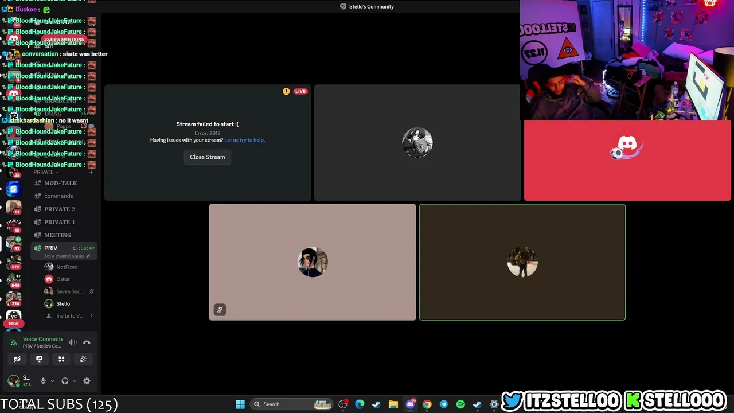Open Spotify from the taskbar
The image size is (734, 413).
tap(460, 404)
